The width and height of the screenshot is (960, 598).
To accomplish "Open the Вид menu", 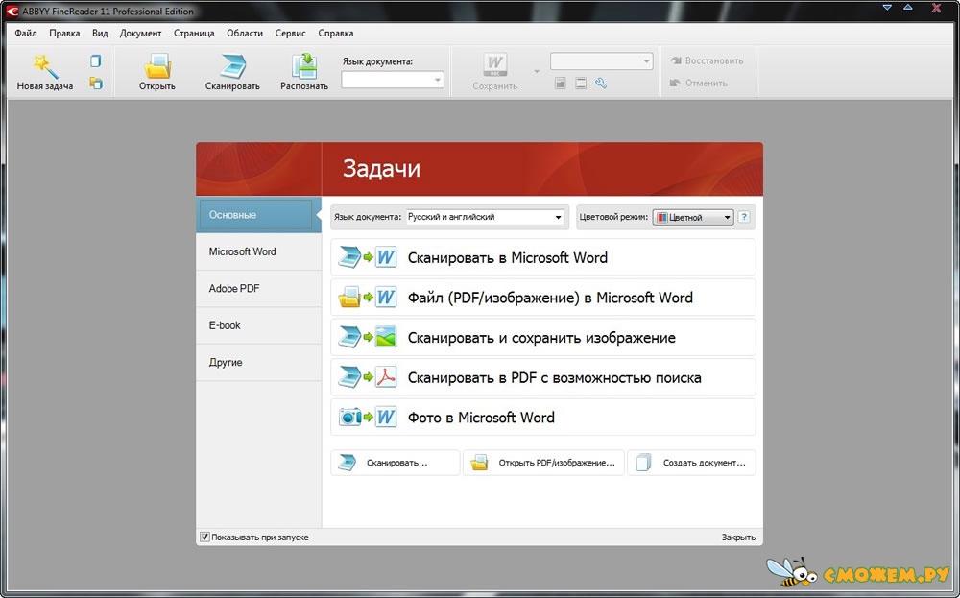I will point(100,33).
